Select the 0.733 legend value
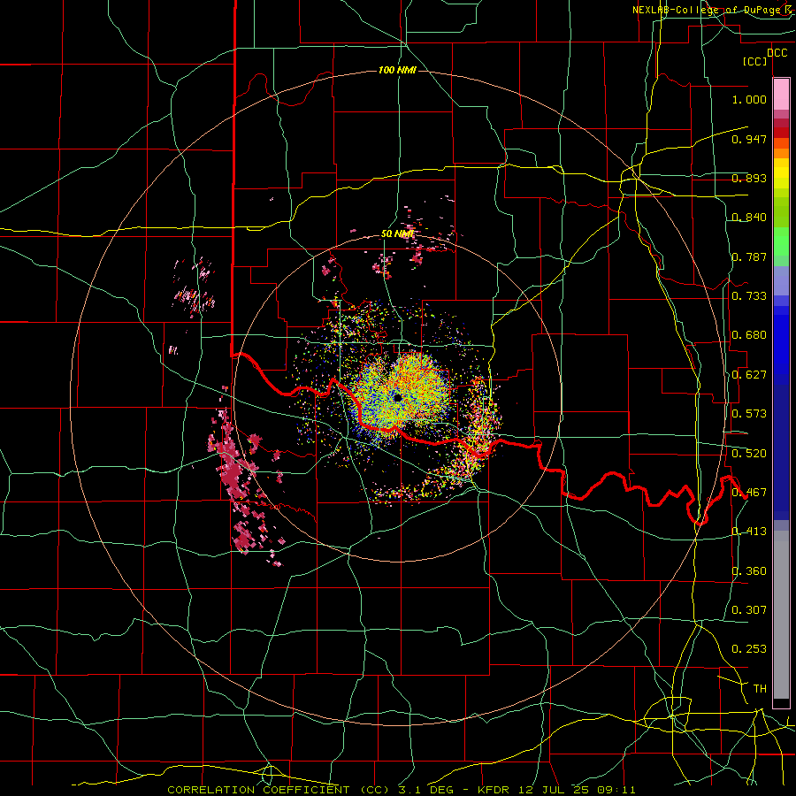 tap(749, 296)
